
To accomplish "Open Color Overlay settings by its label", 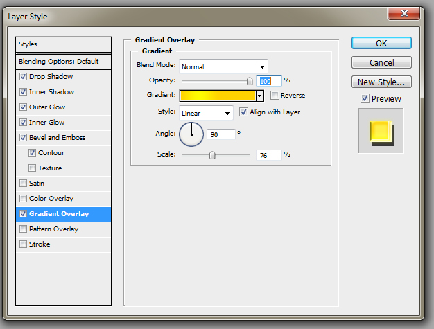I will 51,199.
